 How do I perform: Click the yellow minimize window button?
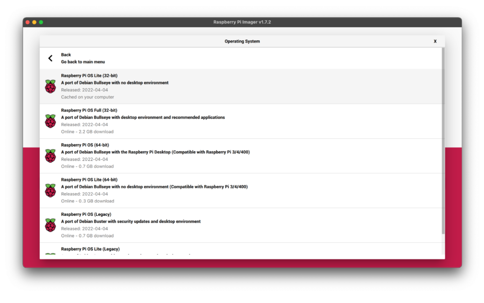point(34,22)
